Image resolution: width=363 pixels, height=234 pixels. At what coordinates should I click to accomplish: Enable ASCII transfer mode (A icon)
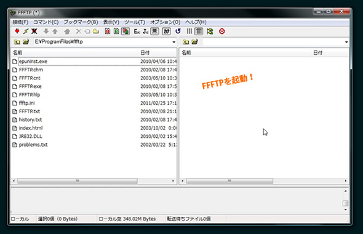pos(108,31)
